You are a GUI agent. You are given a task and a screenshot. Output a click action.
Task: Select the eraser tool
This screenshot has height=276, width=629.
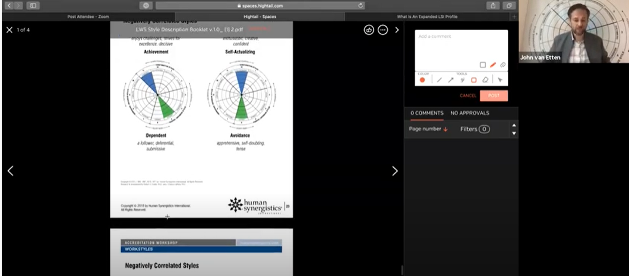485,80
